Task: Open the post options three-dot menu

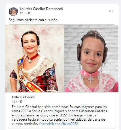Action: point(111,11)
